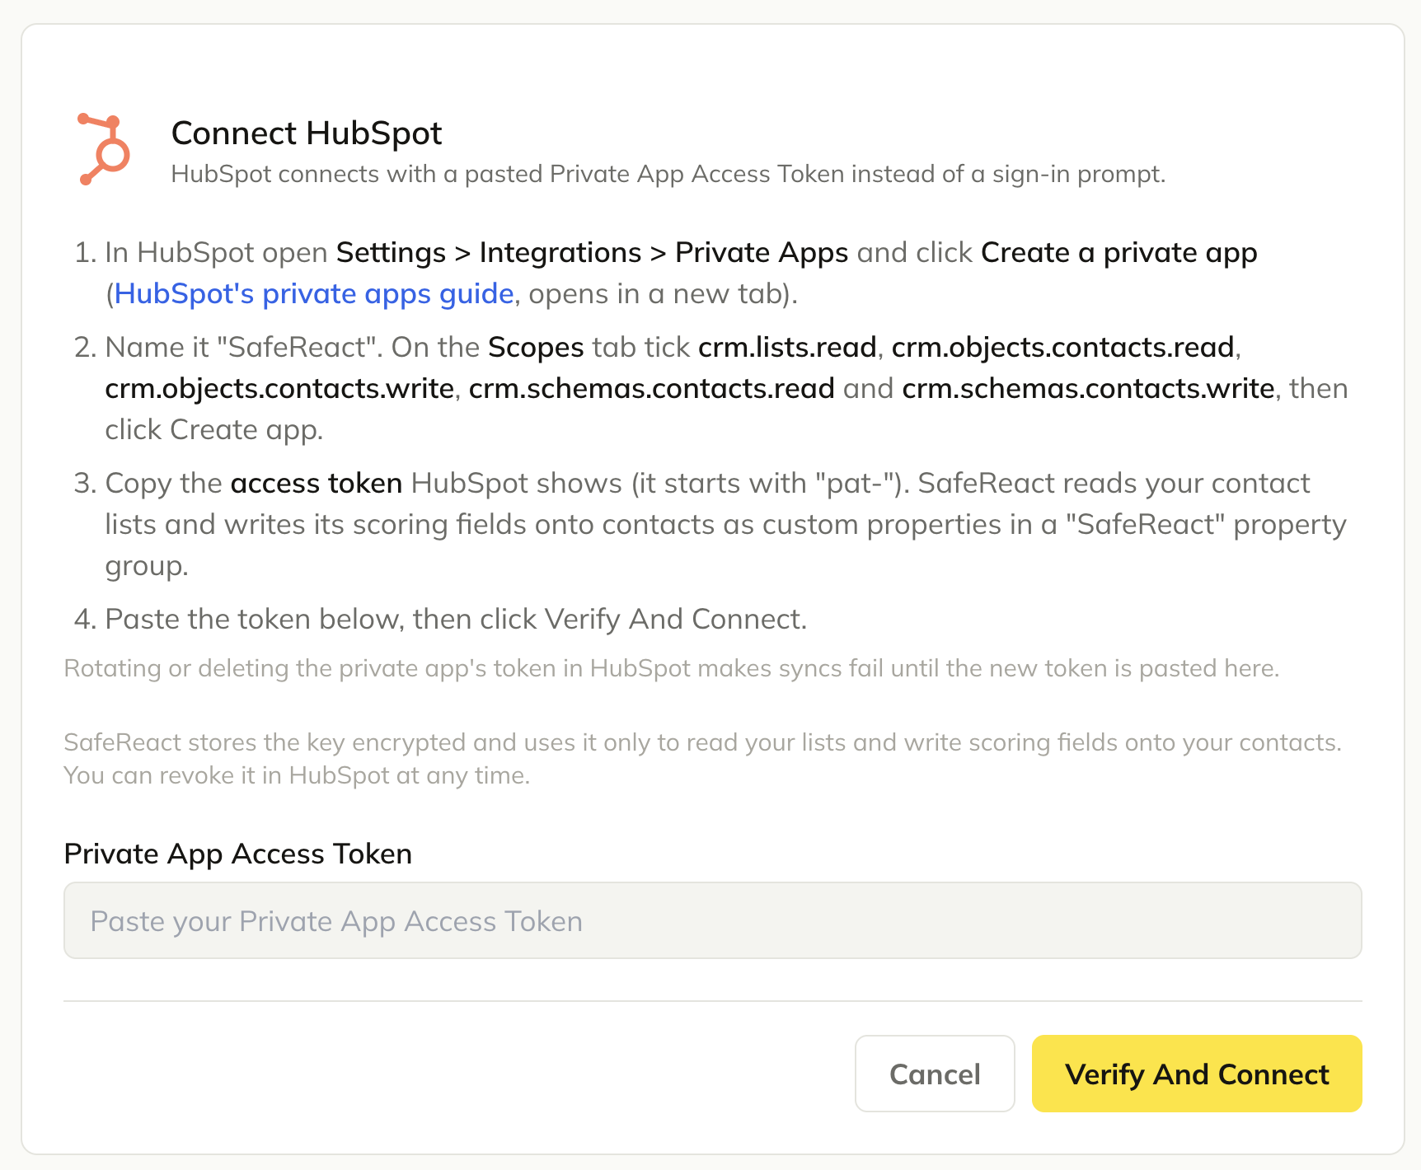
Task: Click the 'SafeReact stores the key encrypted' note
Action: point(703,759)
